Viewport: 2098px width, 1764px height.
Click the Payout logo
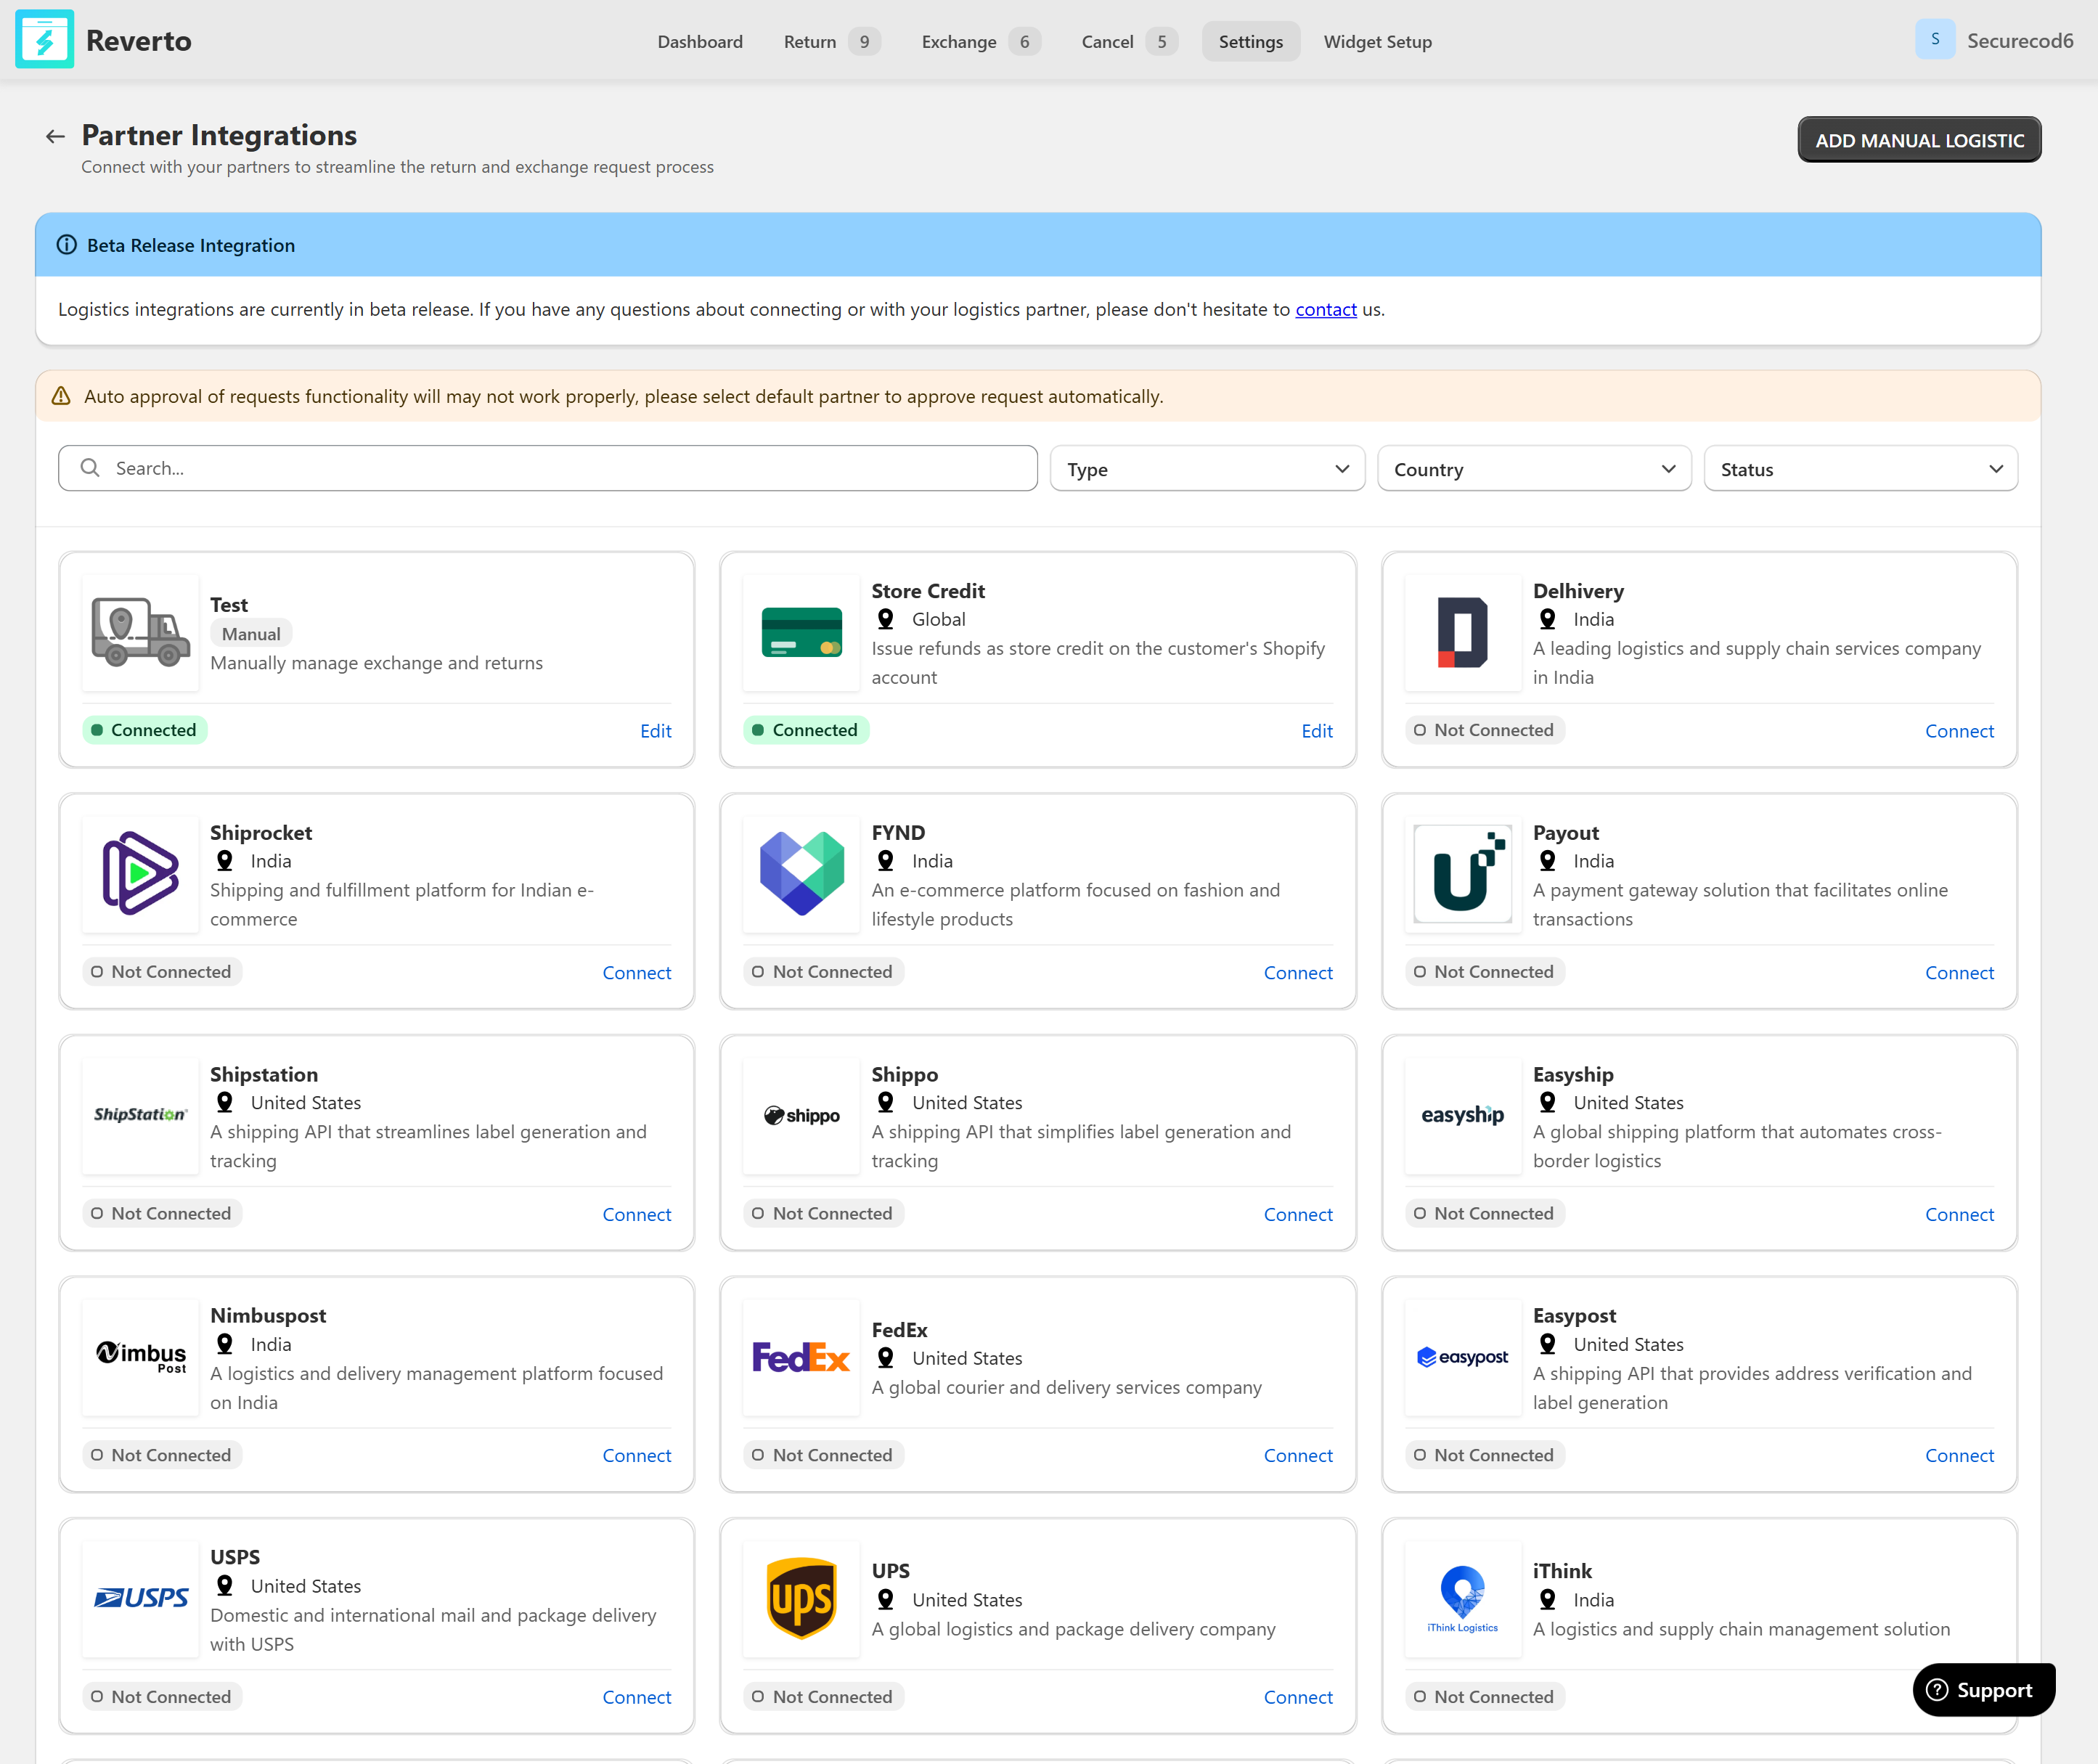(1462, 874)
